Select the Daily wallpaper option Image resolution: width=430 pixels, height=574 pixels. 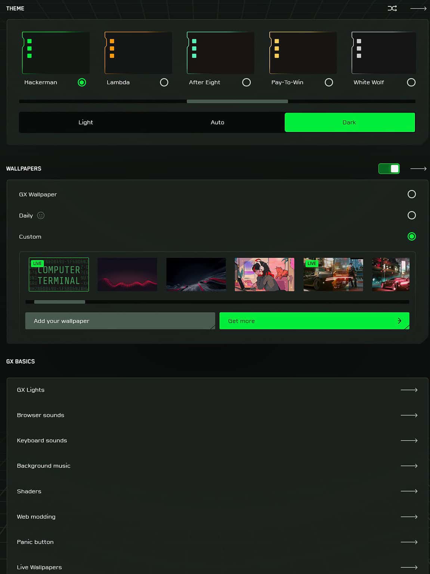(x=412, y=215)
